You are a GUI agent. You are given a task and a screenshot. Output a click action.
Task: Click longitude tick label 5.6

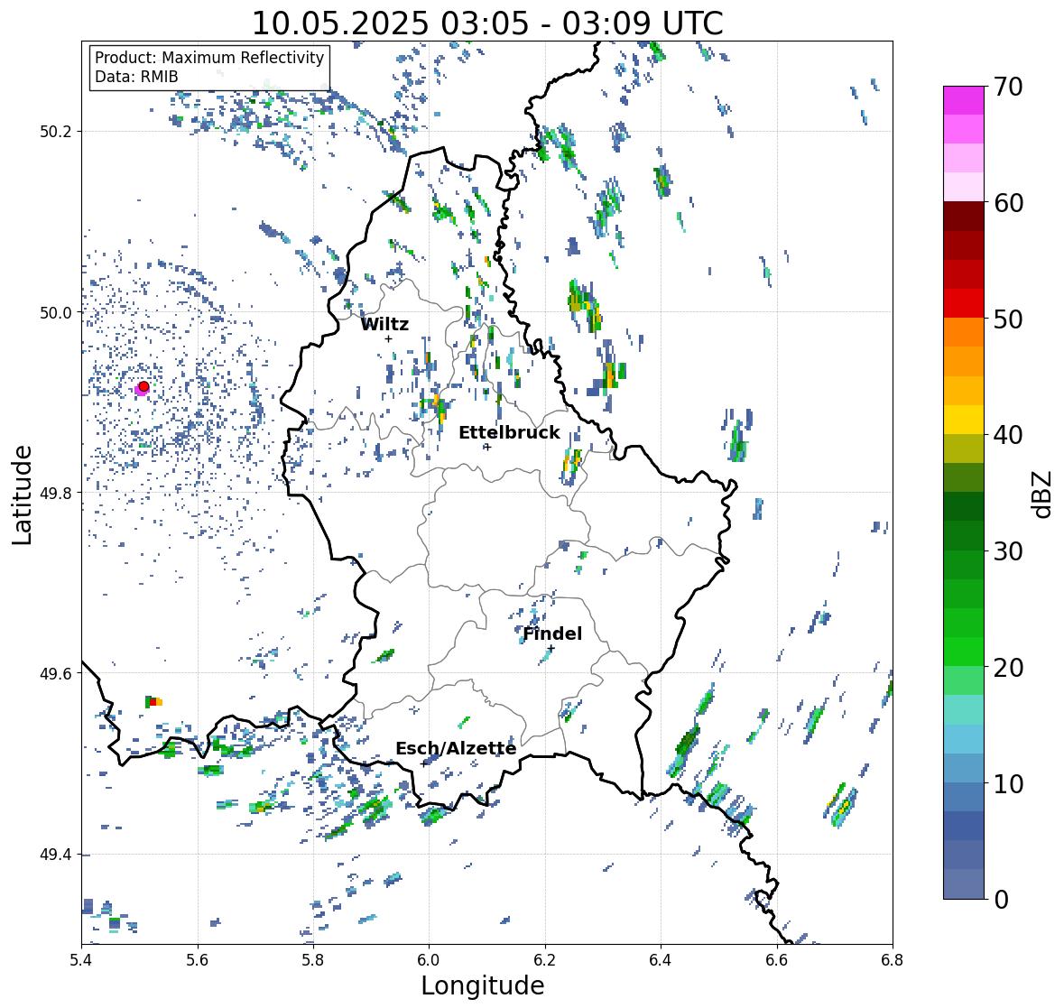198,960
